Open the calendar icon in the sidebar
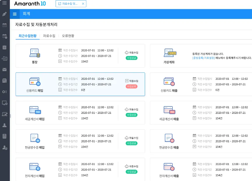This screenshot has width=252, height=181. tap(4, 25)
